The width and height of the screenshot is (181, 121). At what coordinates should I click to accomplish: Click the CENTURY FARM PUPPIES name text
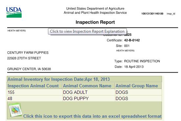pyautogui.click(x=28, y=53)
